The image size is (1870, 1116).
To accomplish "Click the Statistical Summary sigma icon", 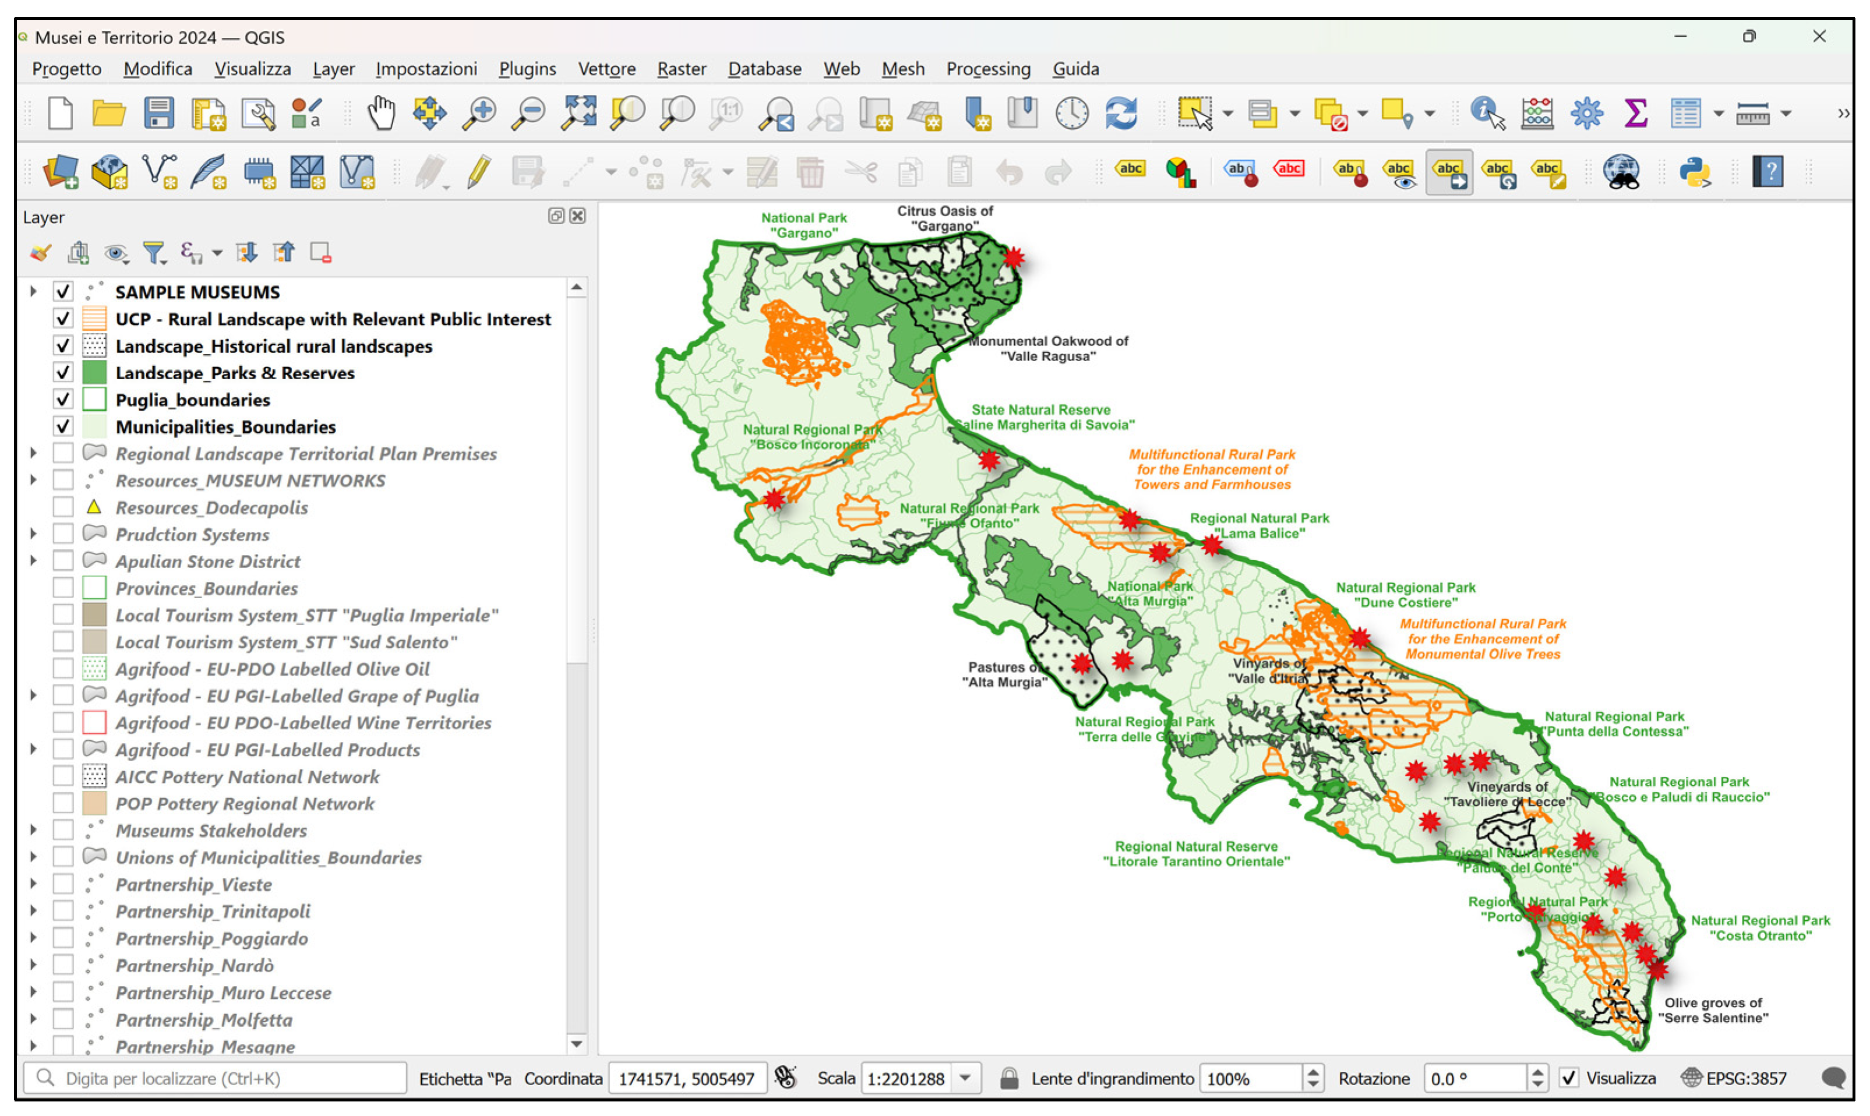I will tap(1636, 114).
